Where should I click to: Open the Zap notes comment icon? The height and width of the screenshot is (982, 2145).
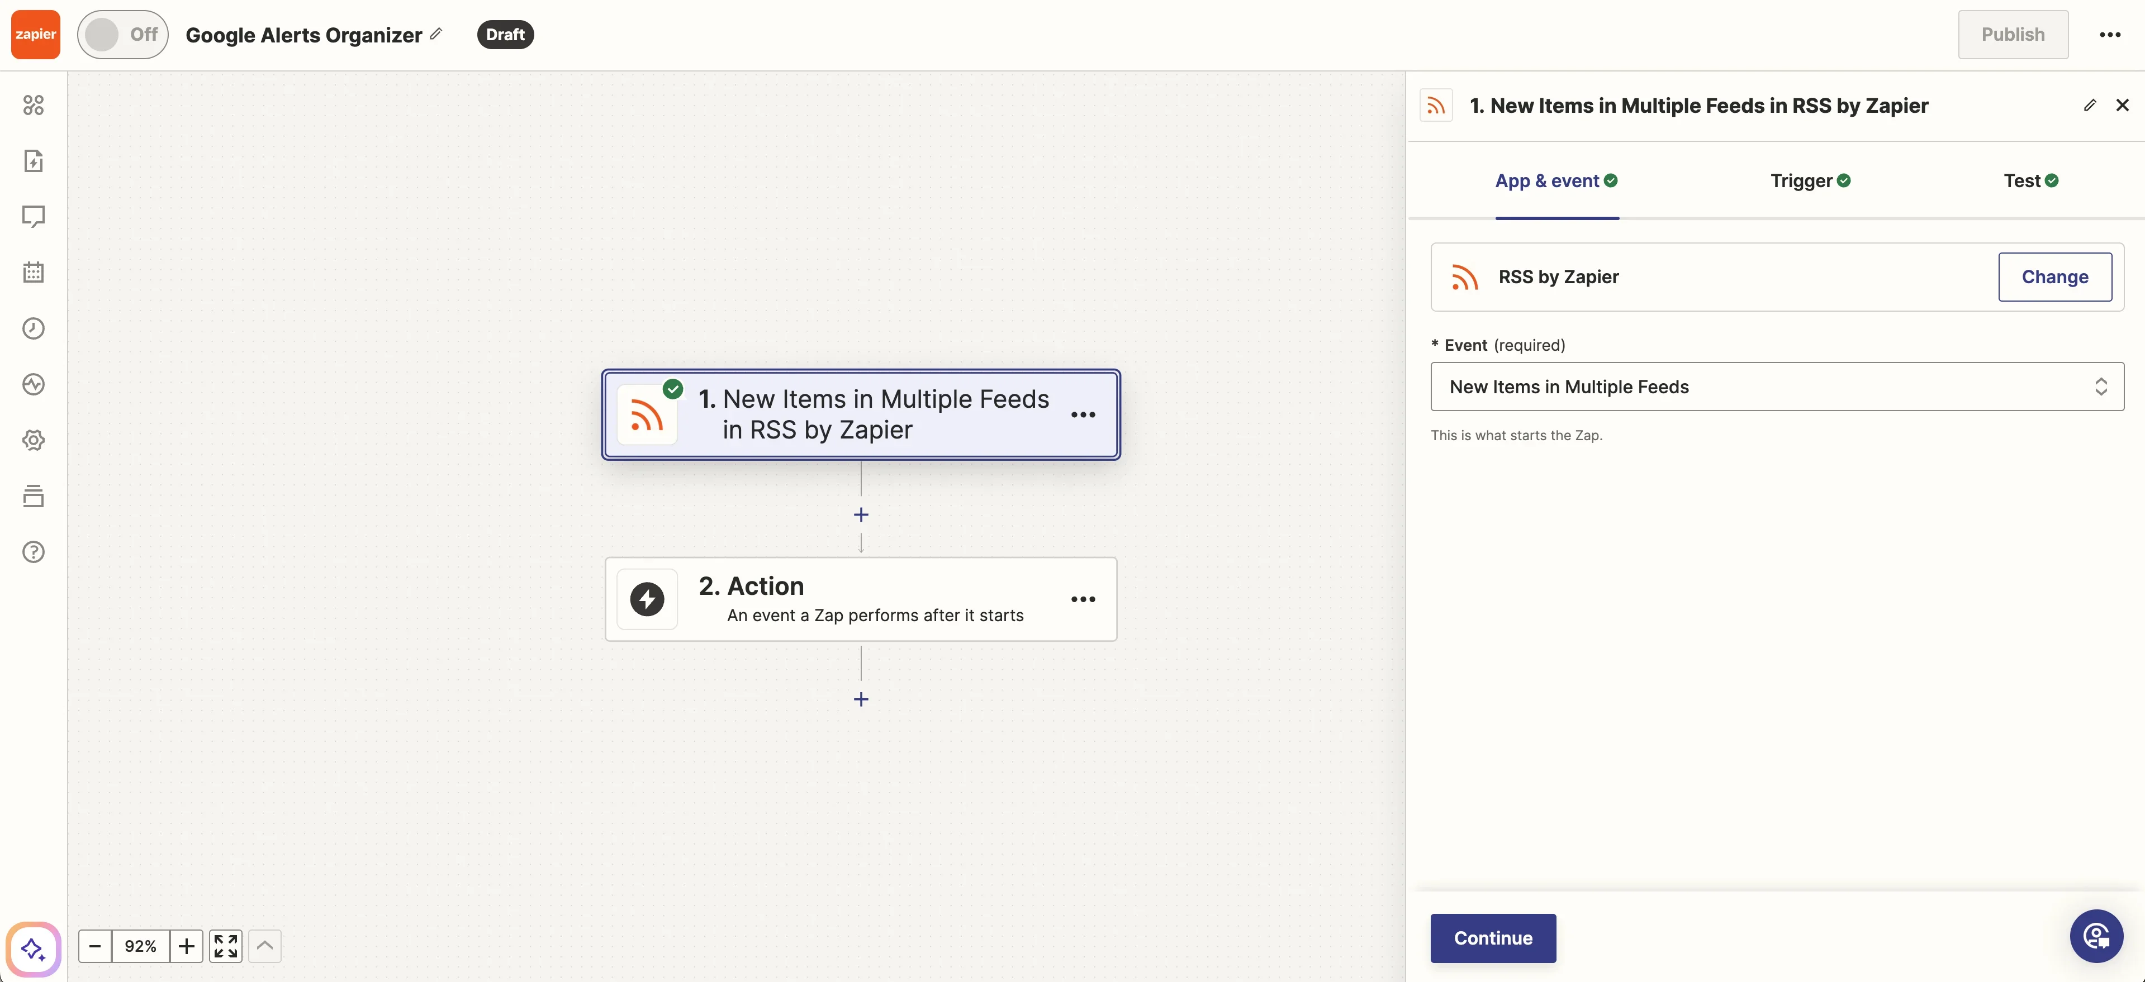coord(34,216)
